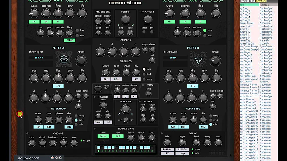Screen dimensions: 287x161
Task: Click the second Trance Gate step square
Action: click(x=102, y=147)
